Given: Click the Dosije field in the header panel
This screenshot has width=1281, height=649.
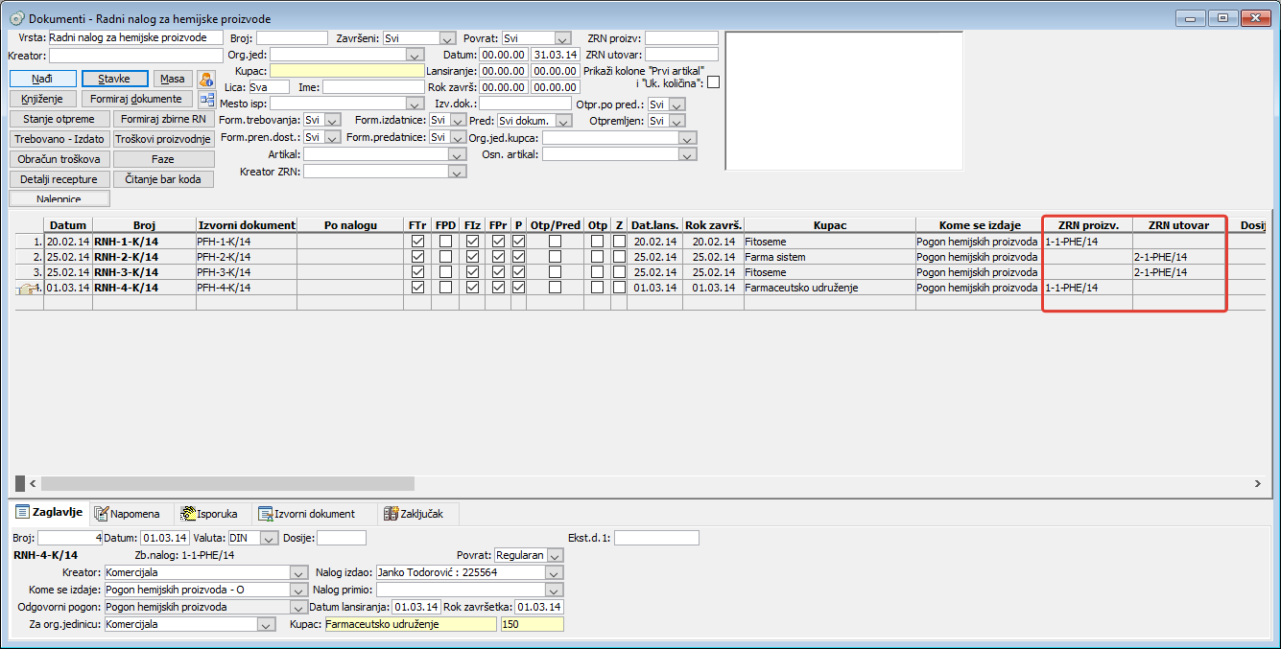Looking at the screenshot, I should coord(342,538).
